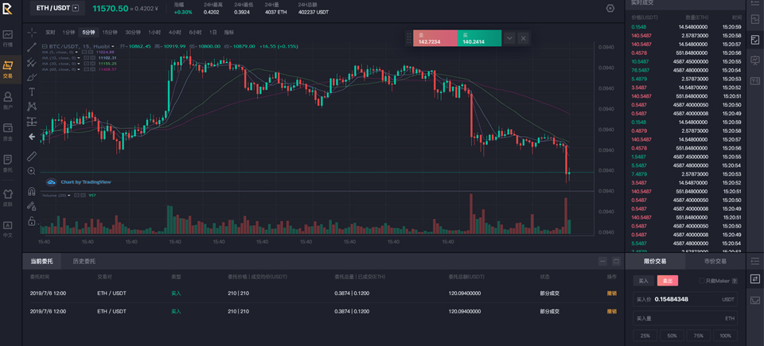Switch chart interval to 1日
764x346 pixels.
pyautogui.click(x=213, y=32)
